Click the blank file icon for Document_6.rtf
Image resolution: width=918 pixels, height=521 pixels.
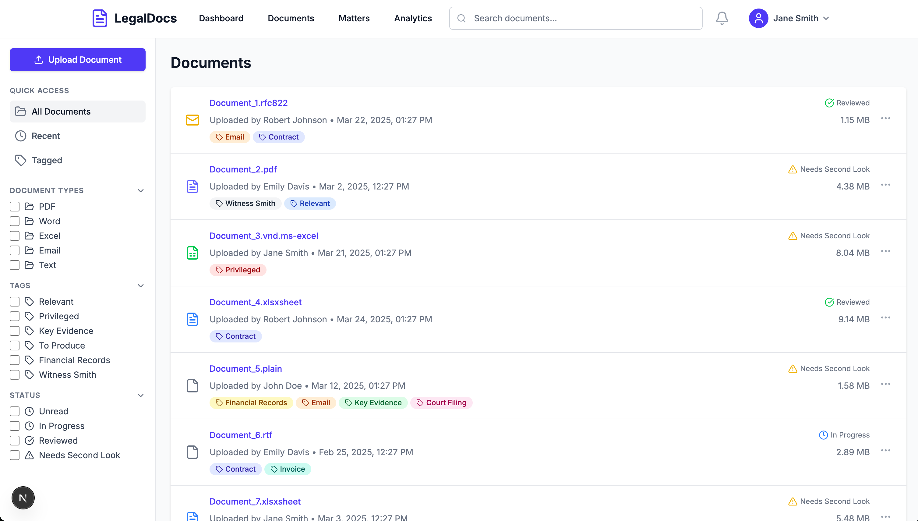[192, 452]
